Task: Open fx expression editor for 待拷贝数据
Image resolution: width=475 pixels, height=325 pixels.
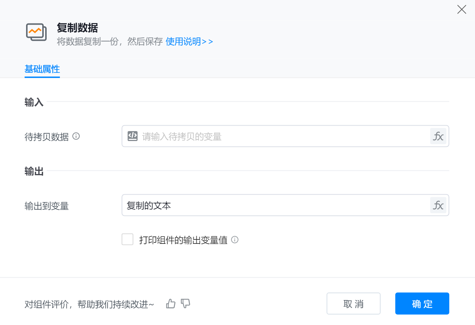Action: click(x=438, y=136)
